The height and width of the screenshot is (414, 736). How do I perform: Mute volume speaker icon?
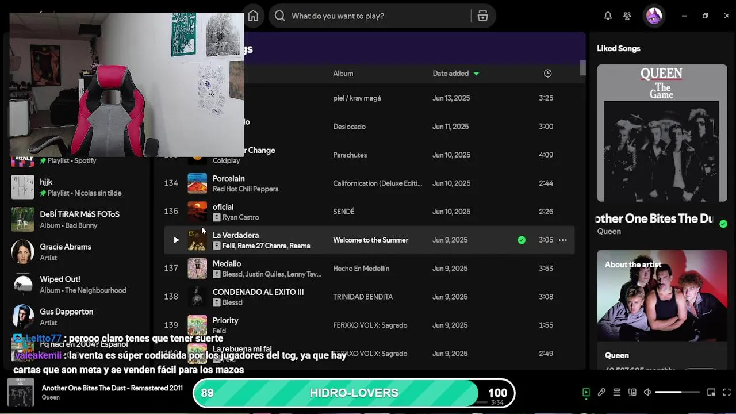point(647,392)
